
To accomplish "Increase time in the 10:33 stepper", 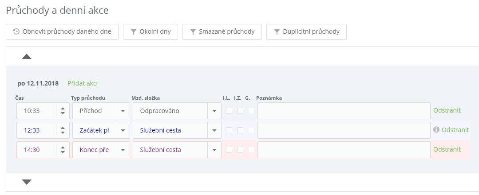I will point(63,108).
